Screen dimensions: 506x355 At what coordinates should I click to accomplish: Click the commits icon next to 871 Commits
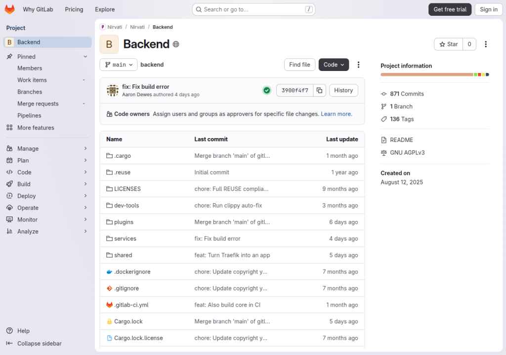tap(383, 94)
